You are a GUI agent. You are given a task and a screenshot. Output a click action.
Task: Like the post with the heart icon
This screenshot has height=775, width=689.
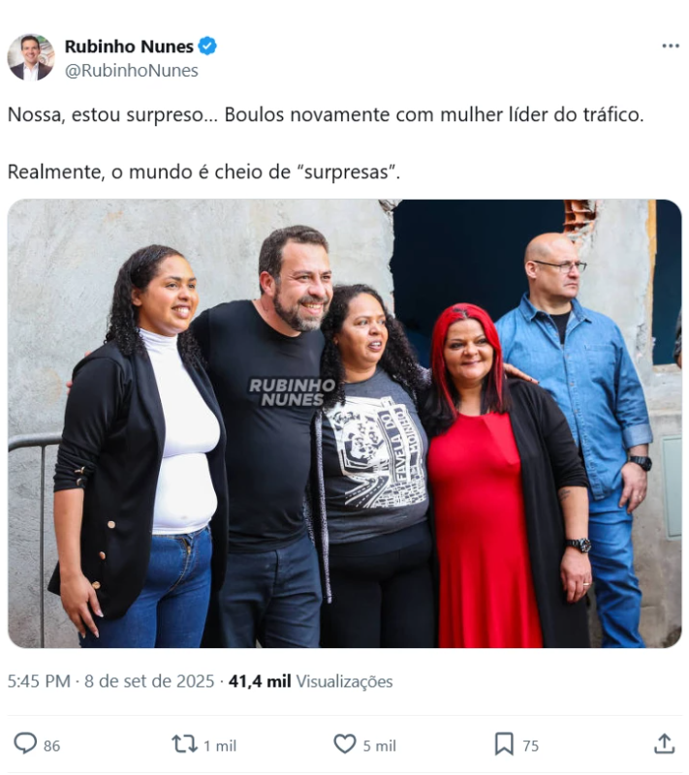[345, 744]
